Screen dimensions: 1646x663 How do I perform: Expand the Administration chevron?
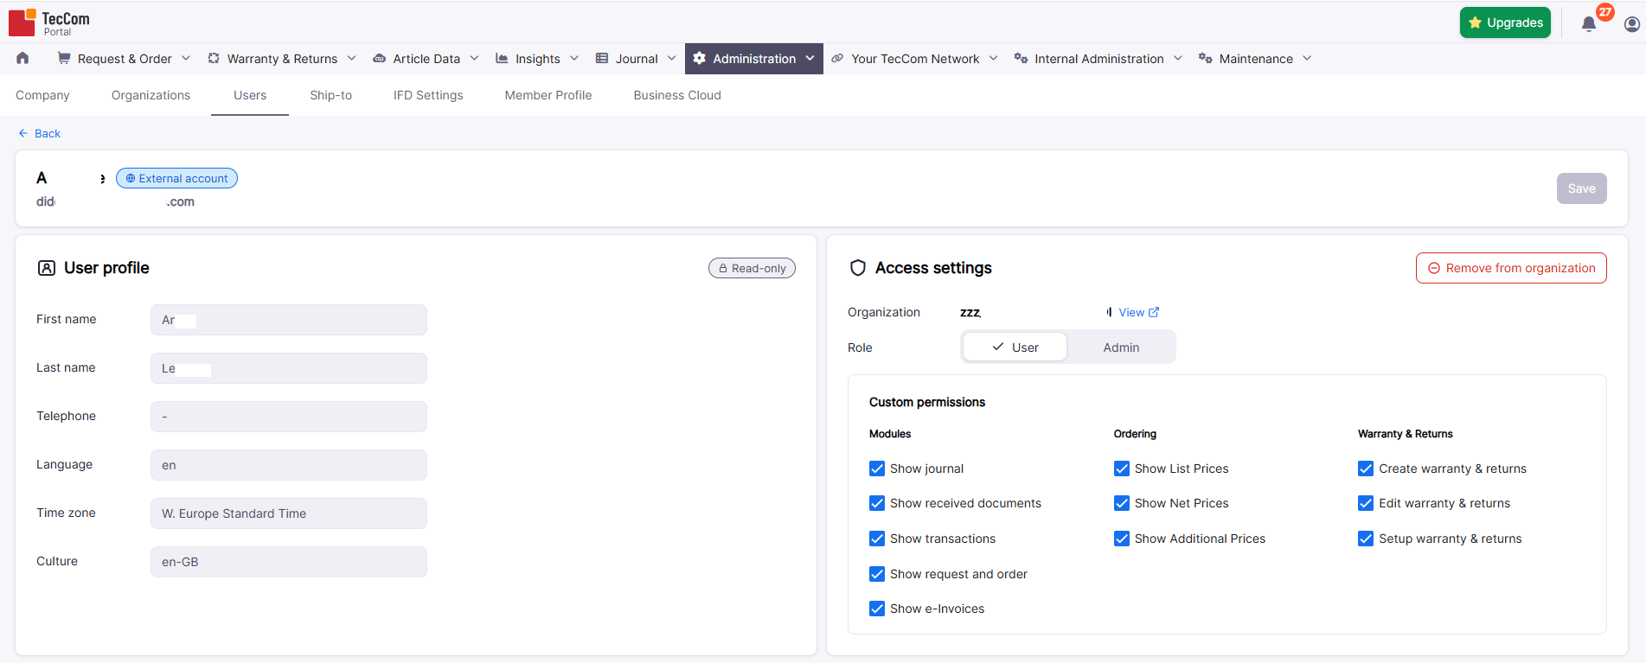point(810,58)
